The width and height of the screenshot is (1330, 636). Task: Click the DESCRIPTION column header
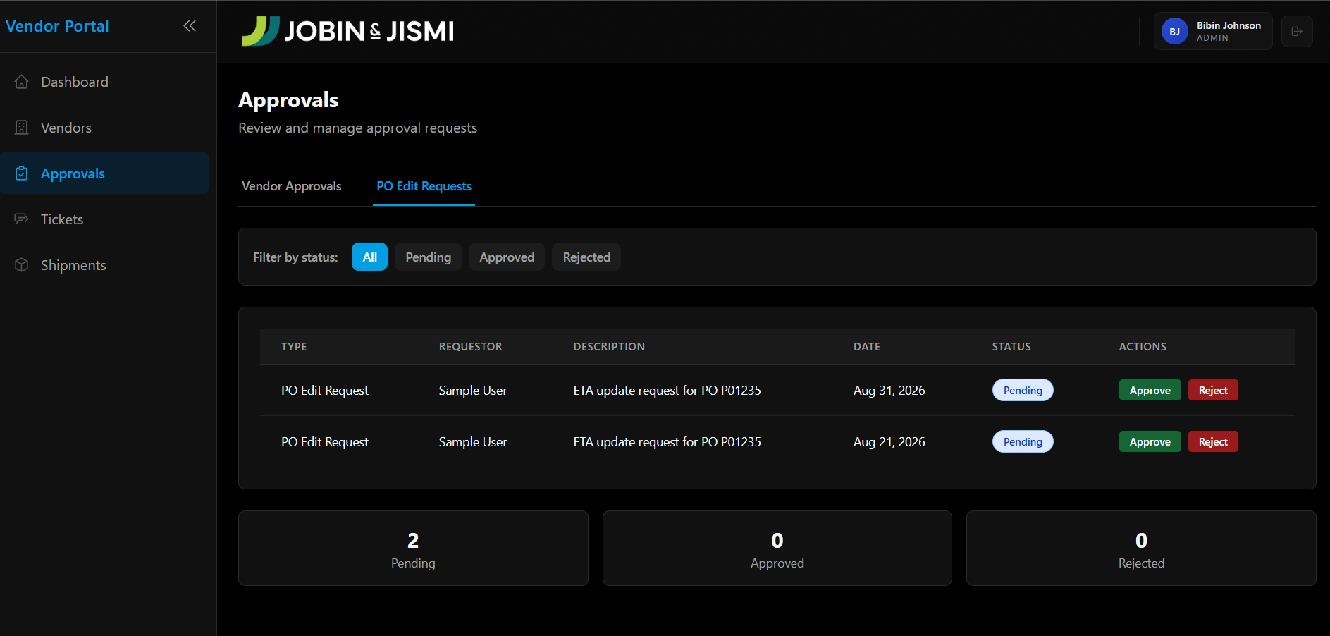click(609, 347)
